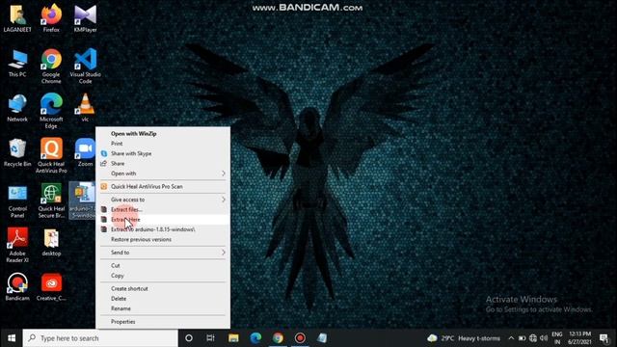This screenshot has width=617, height=347.
Task: Open Microsoft Edge desktop shortcut
Action: pyautogui.click(x=51, y=111)
